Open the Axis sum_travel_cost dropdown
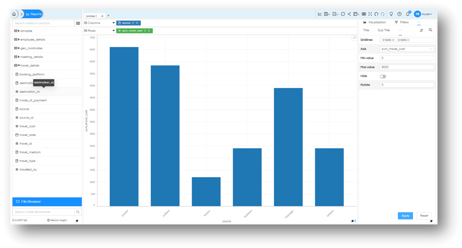Viewport: 462px width, 248px height. point(407,49)
